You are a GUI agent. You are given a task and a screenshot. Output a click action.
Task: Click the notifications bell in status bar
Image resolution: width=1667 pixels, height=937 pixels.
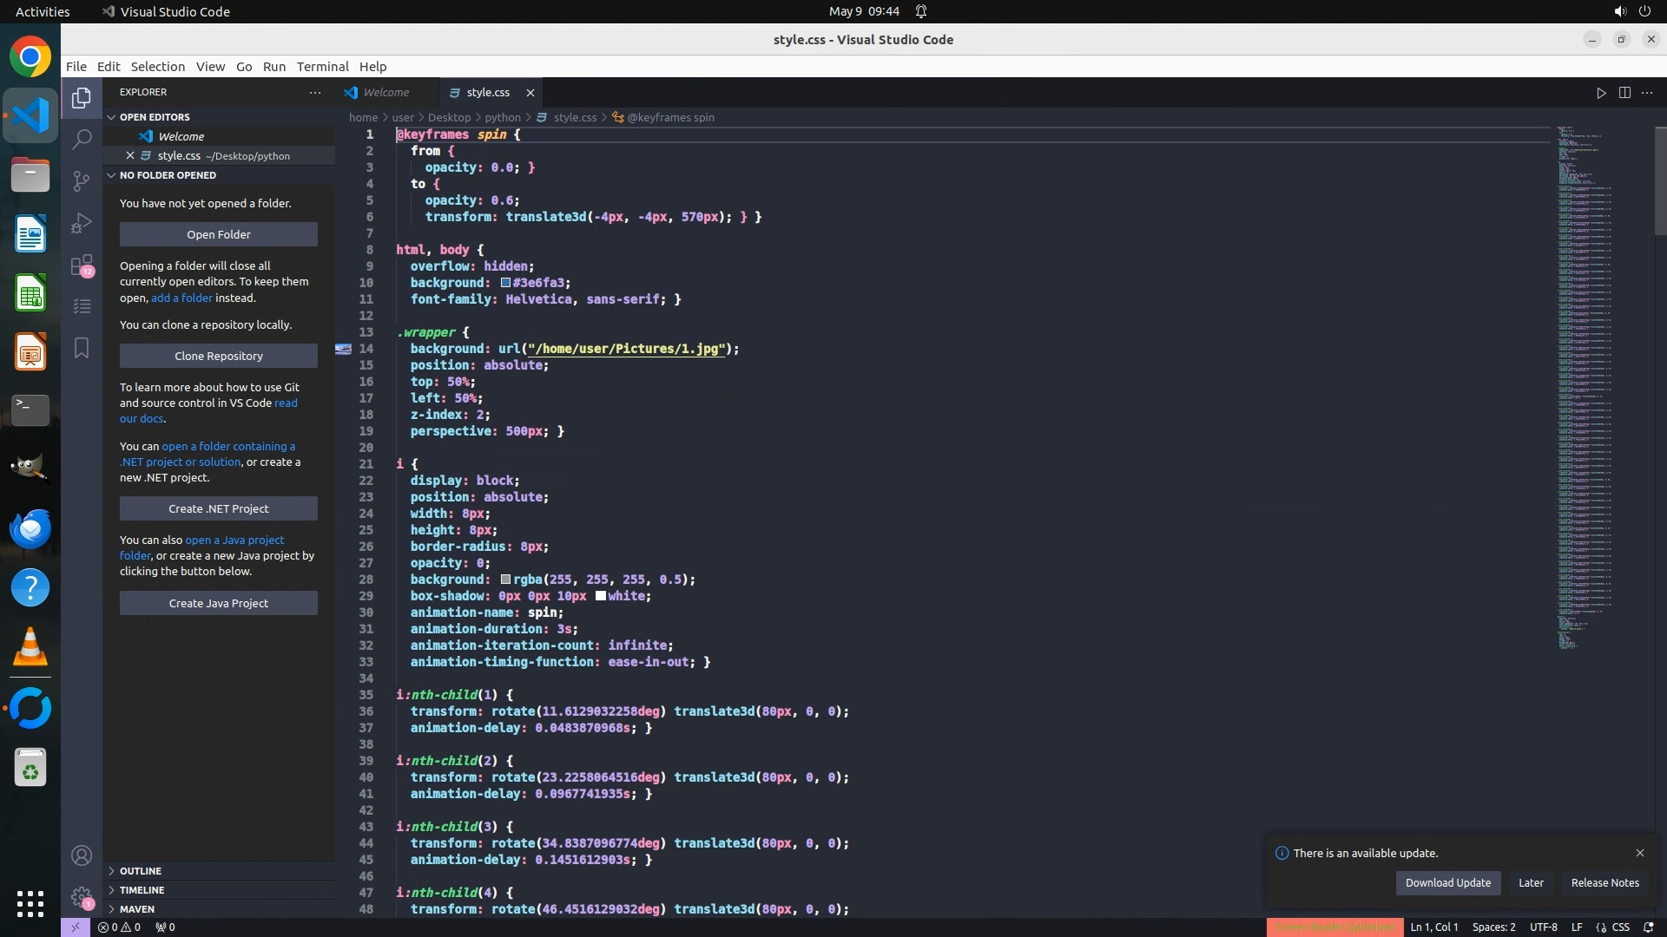pyautogui.click(x=1648, y=927)
